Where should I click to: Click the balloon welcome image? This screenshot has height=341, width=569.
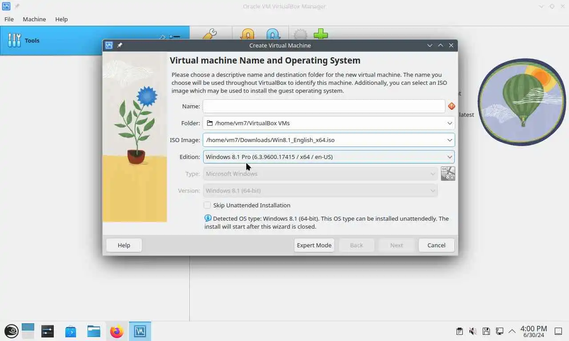(x=521, y=102)
